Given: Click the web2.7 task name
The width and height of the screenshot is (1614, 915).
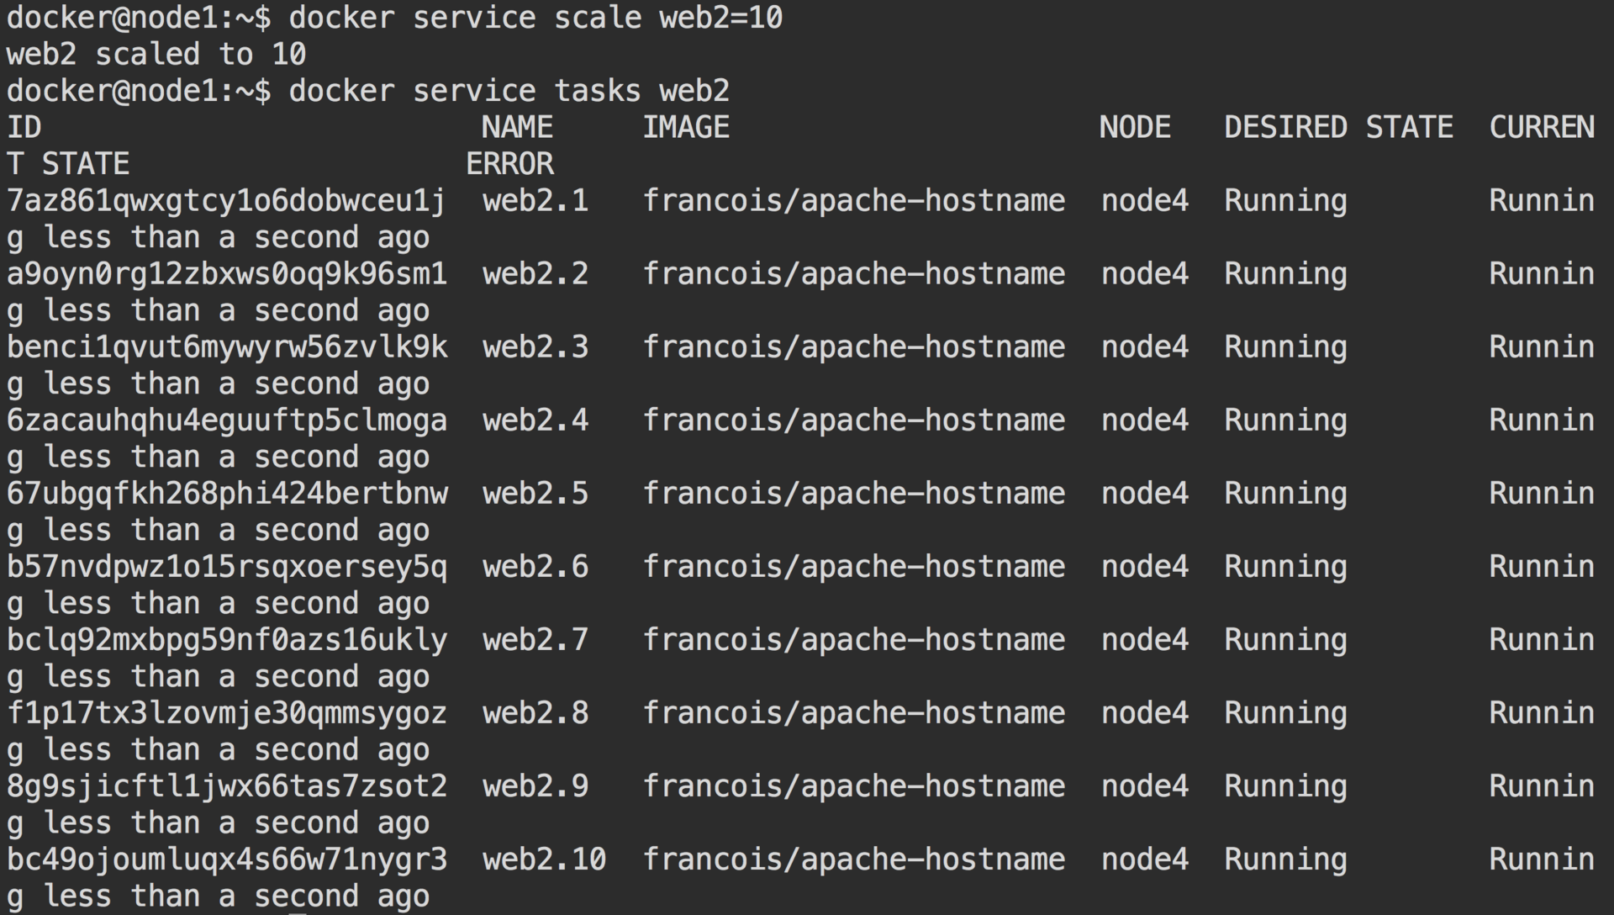Looking at the screenshot, I should (535, 640).
